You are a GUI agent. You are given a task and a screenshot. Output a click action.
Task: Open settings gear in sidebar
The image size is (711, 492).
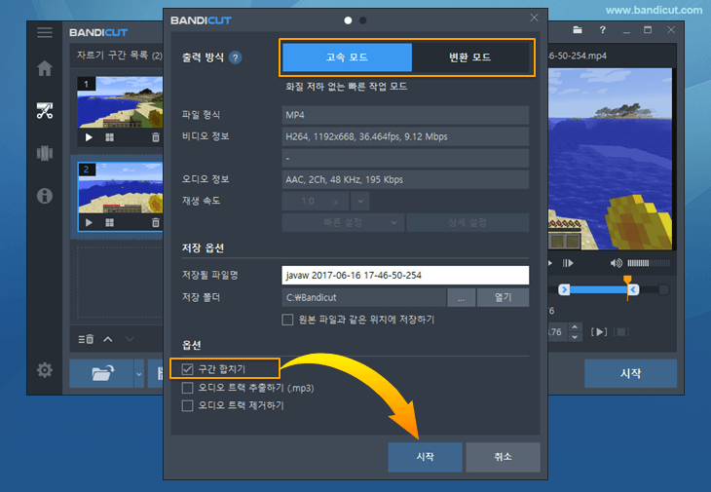click(x=45, y=370)
